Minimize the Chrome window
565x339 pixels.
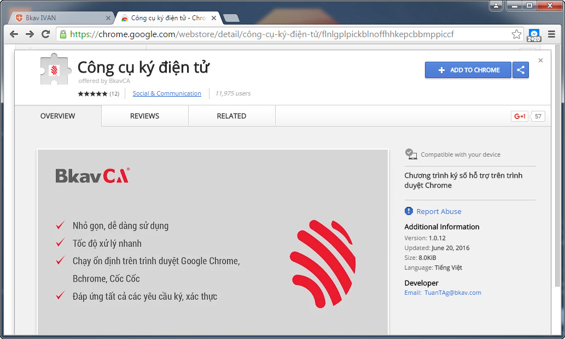[x=515, y=5]
